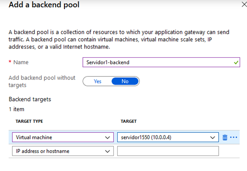Viewport: 247px width, 171px height.
Task: Click the empty target field in second row
Action: tap(168, 151)
